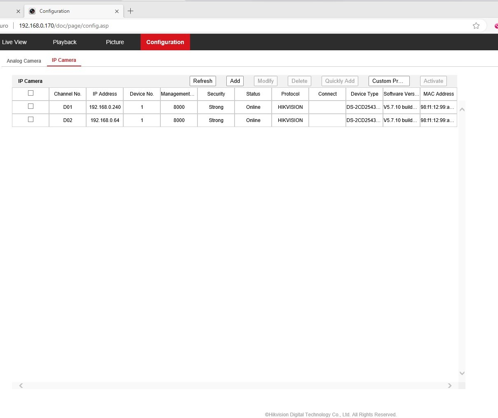Click the horizontal scroll right arrow
The height and width of the screenshot is (418, 498).
pos(450,385)
